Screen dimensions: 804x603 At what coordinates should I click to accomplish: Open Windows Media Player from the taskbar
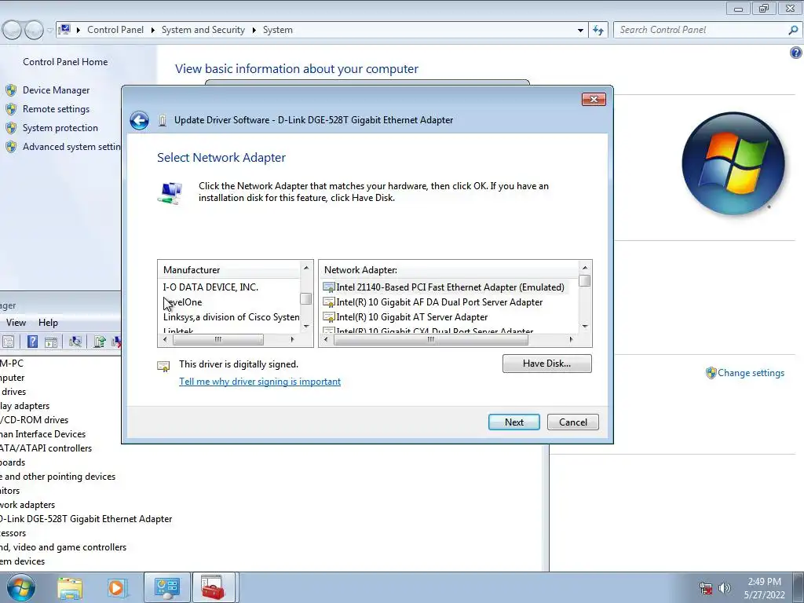116,588
